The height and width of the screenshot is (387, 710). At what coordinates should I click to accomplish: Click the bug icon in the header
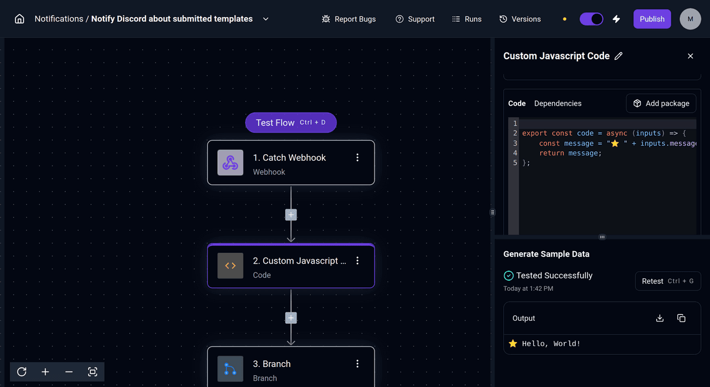tap(326, 19)
